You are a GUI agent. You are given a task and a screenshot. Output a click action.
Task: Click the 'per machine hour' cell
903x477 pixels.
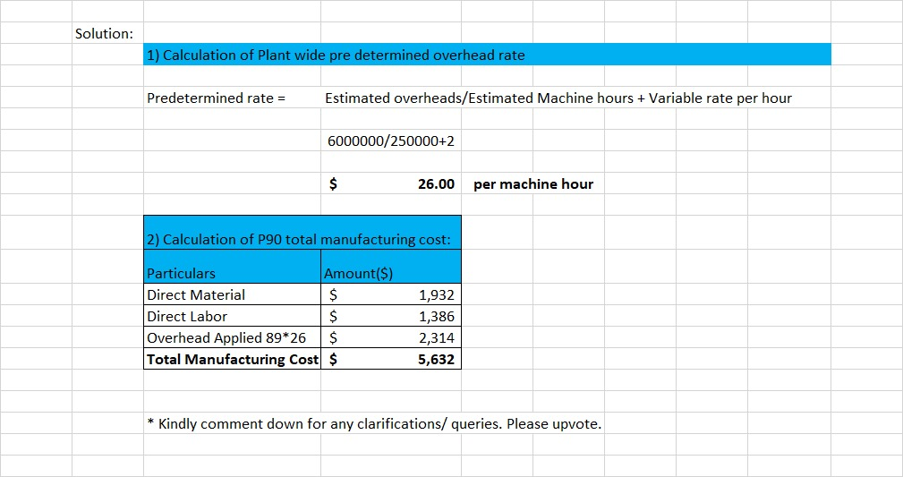coord(533,183)
